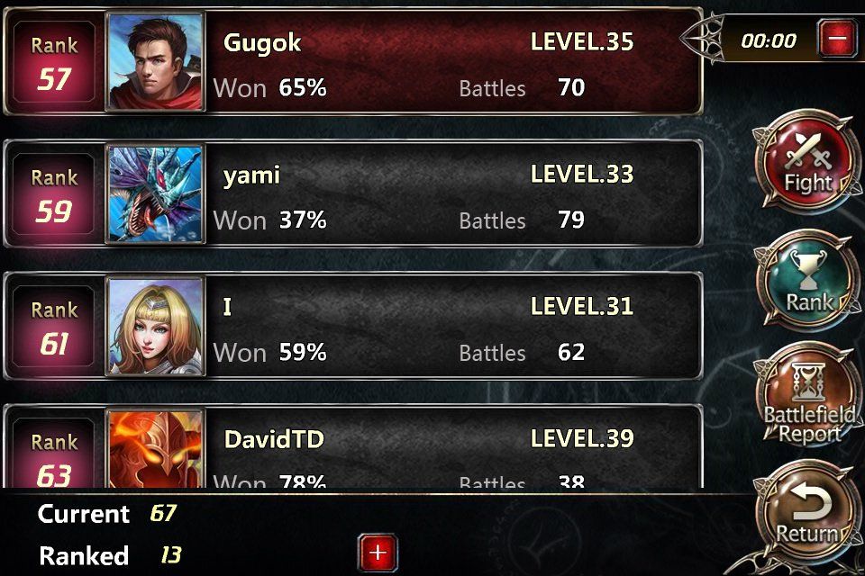The image size is (865, 576).
Task: Open the Rank trophy button
Action: click(x=807, y=281)
